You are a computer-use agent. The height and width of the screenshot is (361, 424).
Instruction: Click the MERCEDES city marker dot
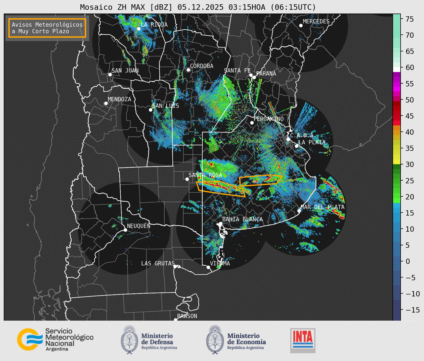tap(301, 26)
